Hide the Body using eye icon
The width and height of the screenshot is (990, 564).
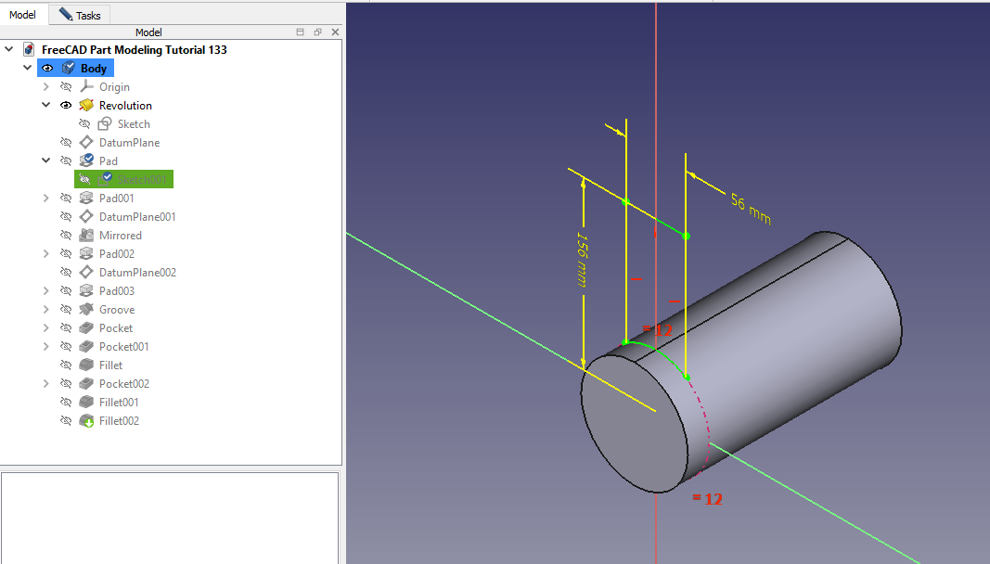point(47,69)
